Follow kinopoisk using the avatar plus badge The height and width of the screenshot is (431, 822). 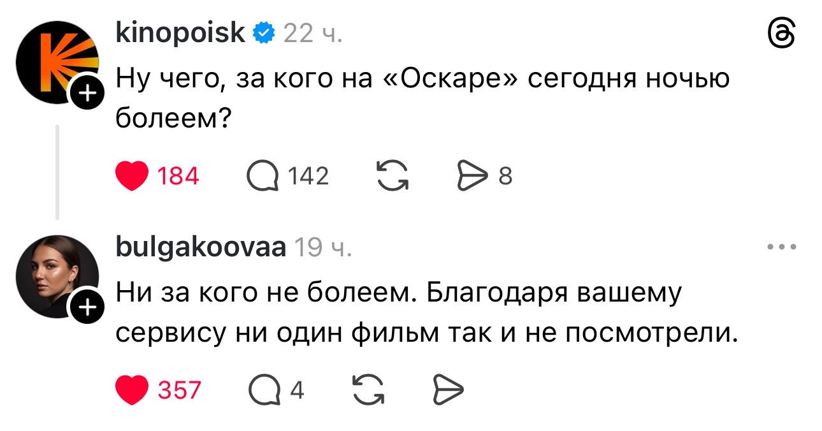89,95
